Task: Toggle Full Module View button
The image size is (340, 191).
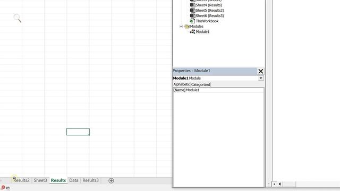Action: click(274, 184)
